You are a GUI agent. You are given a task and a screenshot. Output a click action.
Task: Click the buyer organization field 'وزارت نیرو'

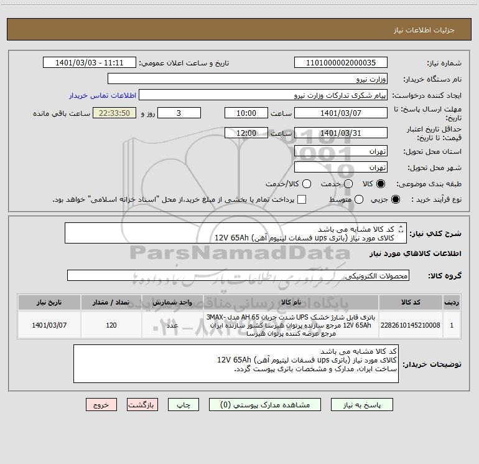[x=248, y=78]
